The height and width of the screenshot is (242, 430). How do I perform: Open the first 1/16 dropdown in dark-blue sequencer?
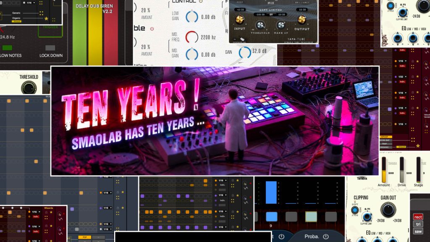click(x=107, y=192)
